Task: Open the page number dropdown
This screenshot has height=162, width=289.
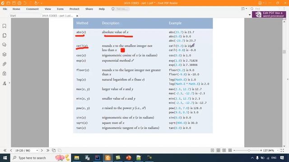Action: coord(37,150)
